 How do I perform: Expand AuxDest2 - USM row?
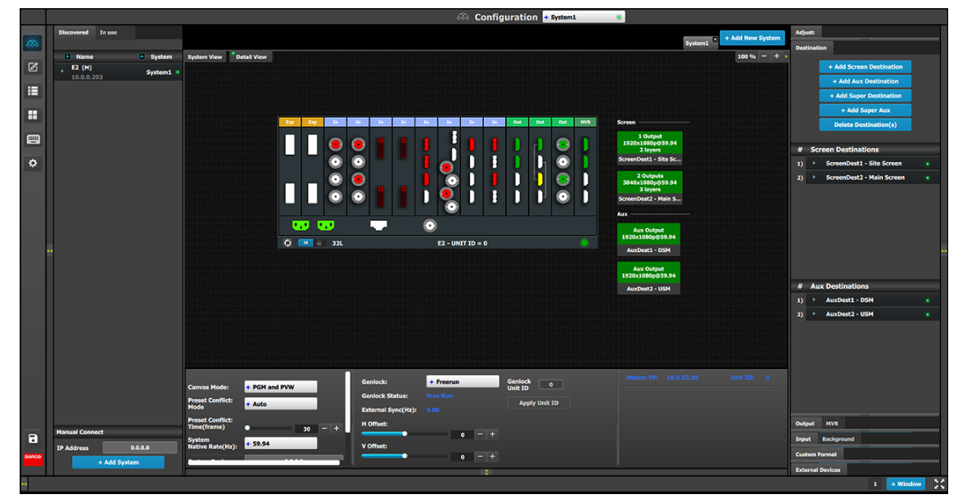click(814, 314)
